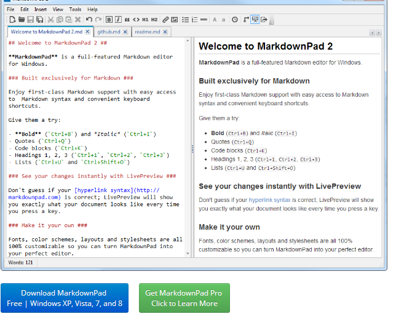The image size is (396, 314).
Task: Click the 'Welcome to MarkdownPad 2' preview heading
Action: [266, 46]
